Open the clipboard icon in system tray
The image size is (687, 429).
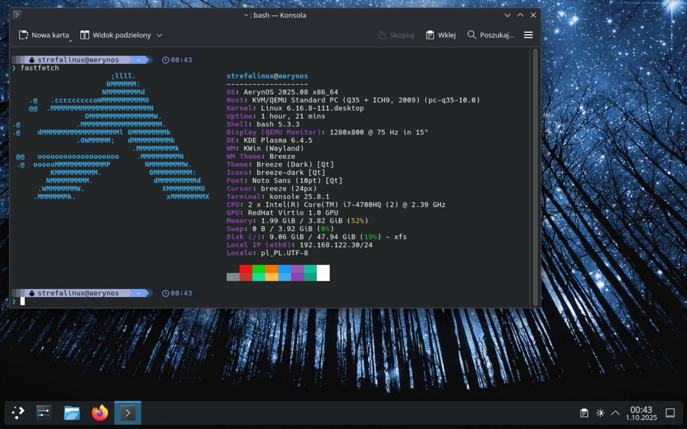[x=584, y=412]
